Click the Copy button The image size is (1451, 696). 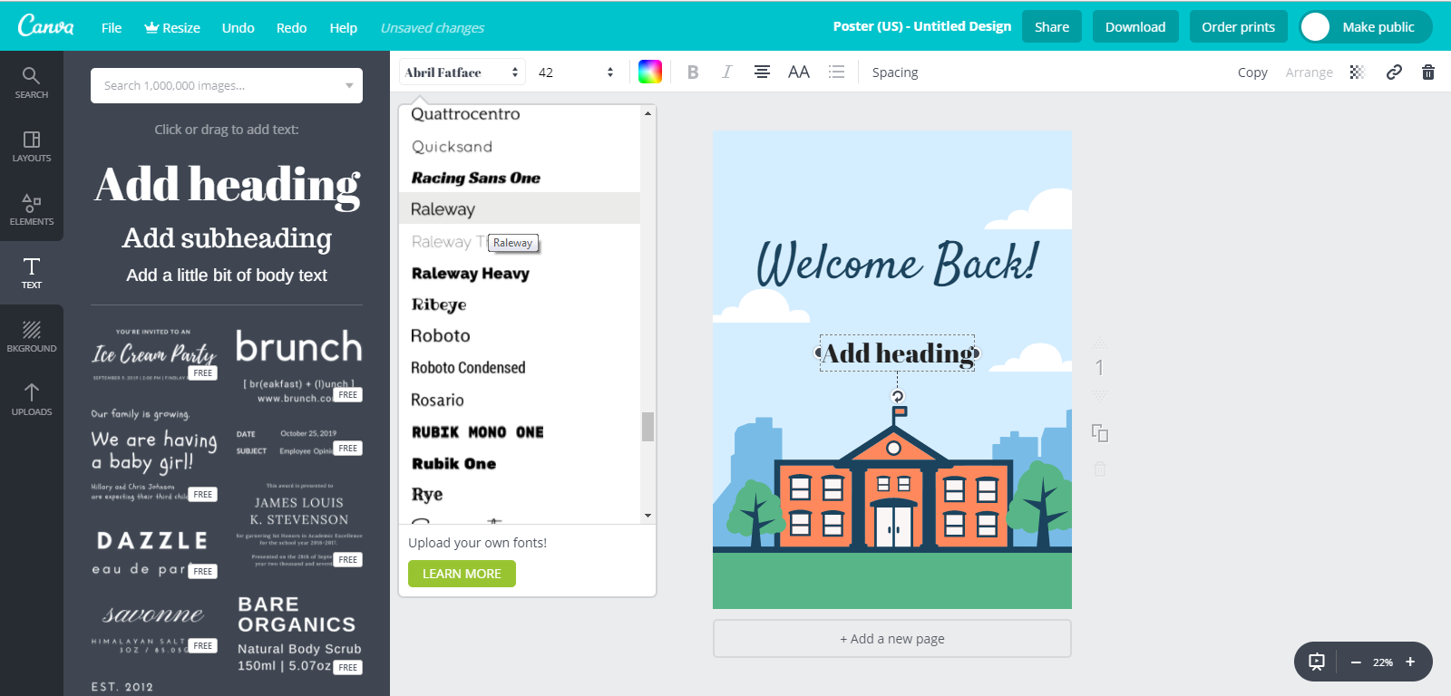tap(1252, 72)
